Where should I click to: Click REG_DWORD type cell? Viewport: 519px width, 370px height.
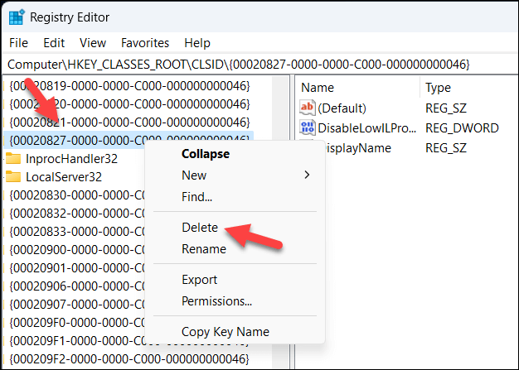[x=462, y=128]
